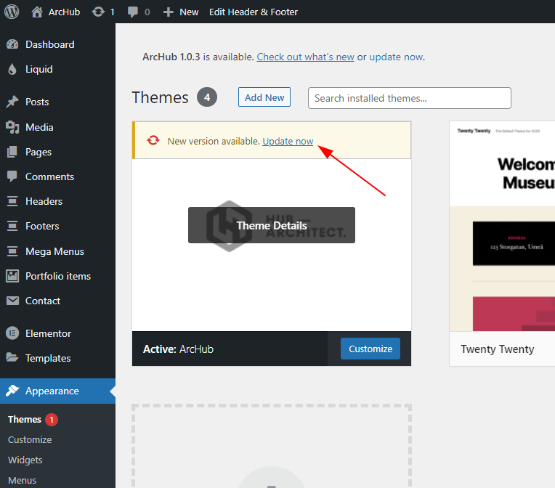Click the dashed add new theme placeholder
This screenshot has width=555, height=488.
point(272,446)
